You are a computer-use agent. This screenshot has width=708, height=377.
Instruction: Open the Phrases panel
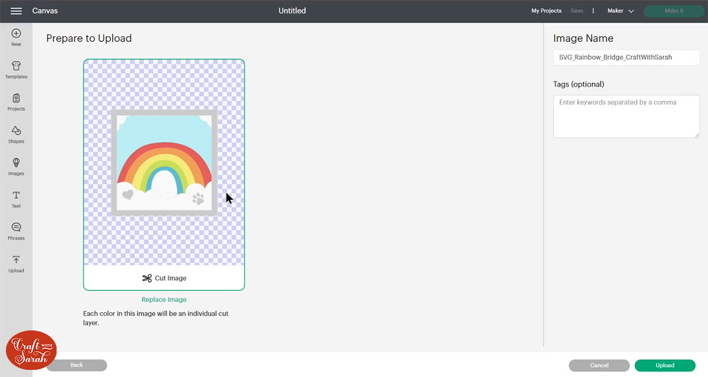pos(16,230)
